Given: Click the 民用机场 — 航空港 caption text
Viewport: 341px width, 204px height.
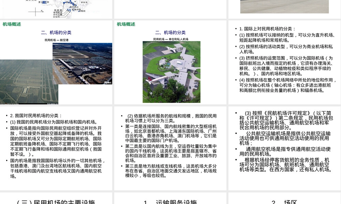Looking at the screenshot, I should point(57,40).
